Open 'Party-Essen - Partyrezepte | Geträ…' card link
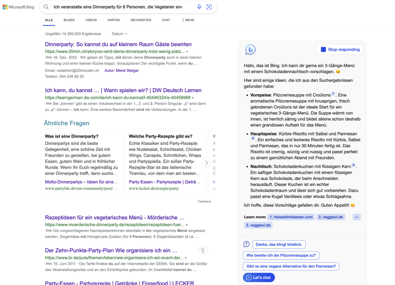This screenshot has width=395, height=285. coord(164,182)
